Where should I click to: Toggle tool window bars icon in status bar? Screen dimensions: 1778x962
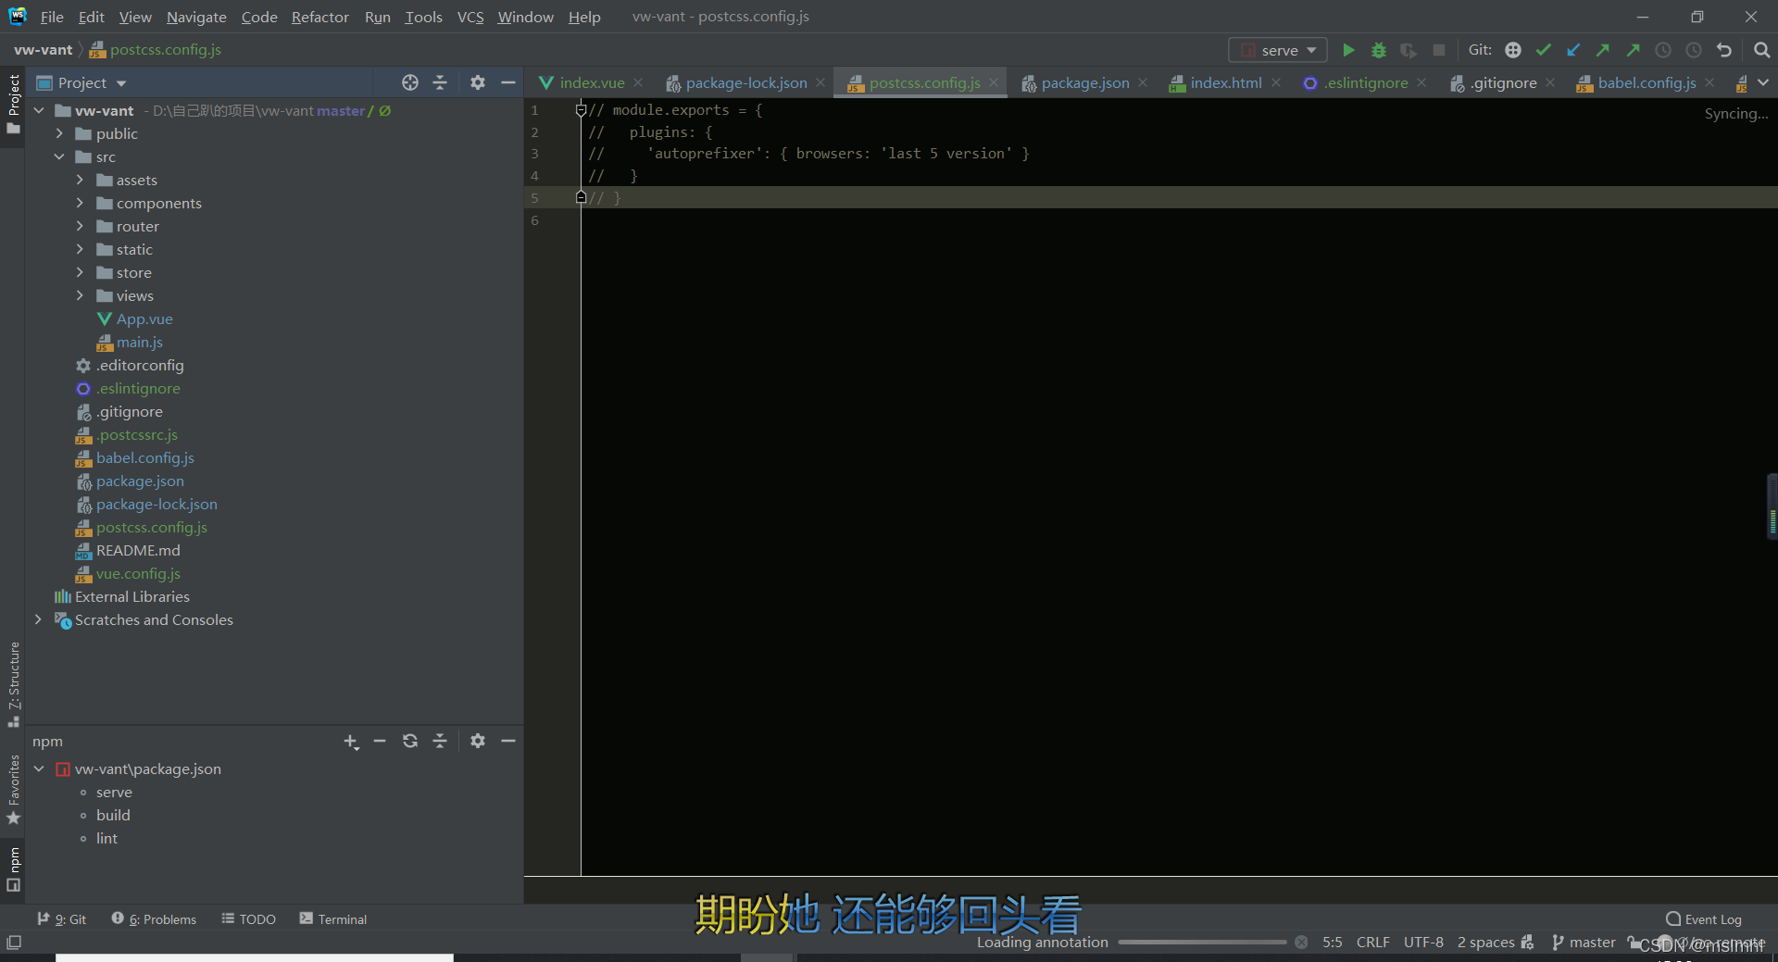pyautogui.click(x=14, y=943)
